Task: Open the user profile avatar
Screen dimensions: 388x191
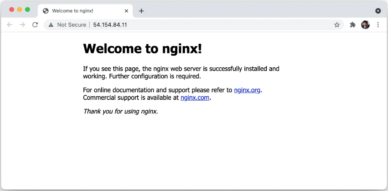Action: [x=365, y=25]
